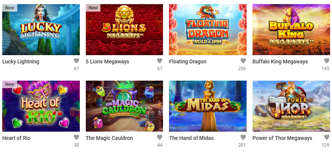This screenshot has width=332, height=156.
Task: Click the Heart of Rio game image
Action: 41,106
